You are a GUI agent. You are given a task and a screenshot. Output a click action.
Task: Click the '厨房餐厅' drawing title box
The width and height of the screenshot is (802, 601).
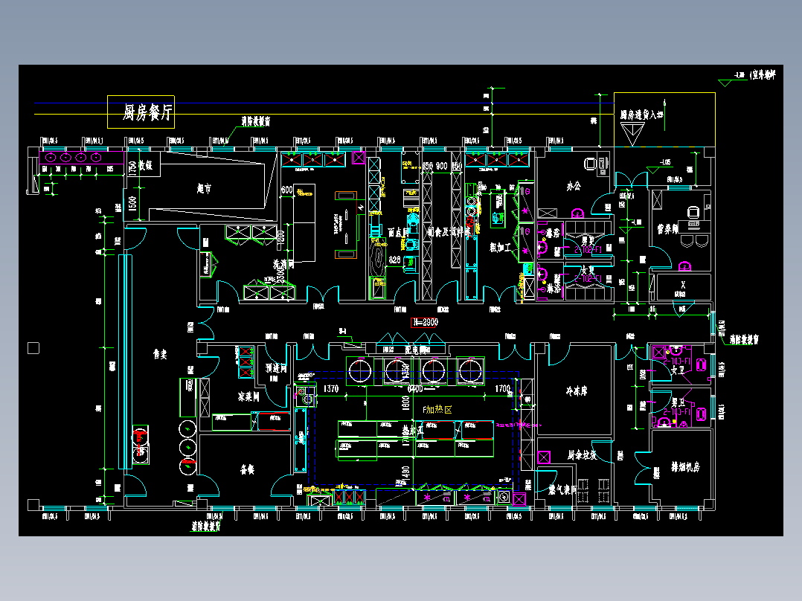pyautogui.click(x=141, y=112)
